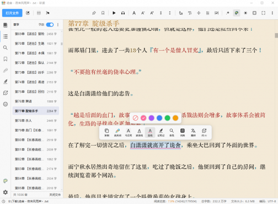Open chapter 第78章 杀人

[x=36, y=121]
